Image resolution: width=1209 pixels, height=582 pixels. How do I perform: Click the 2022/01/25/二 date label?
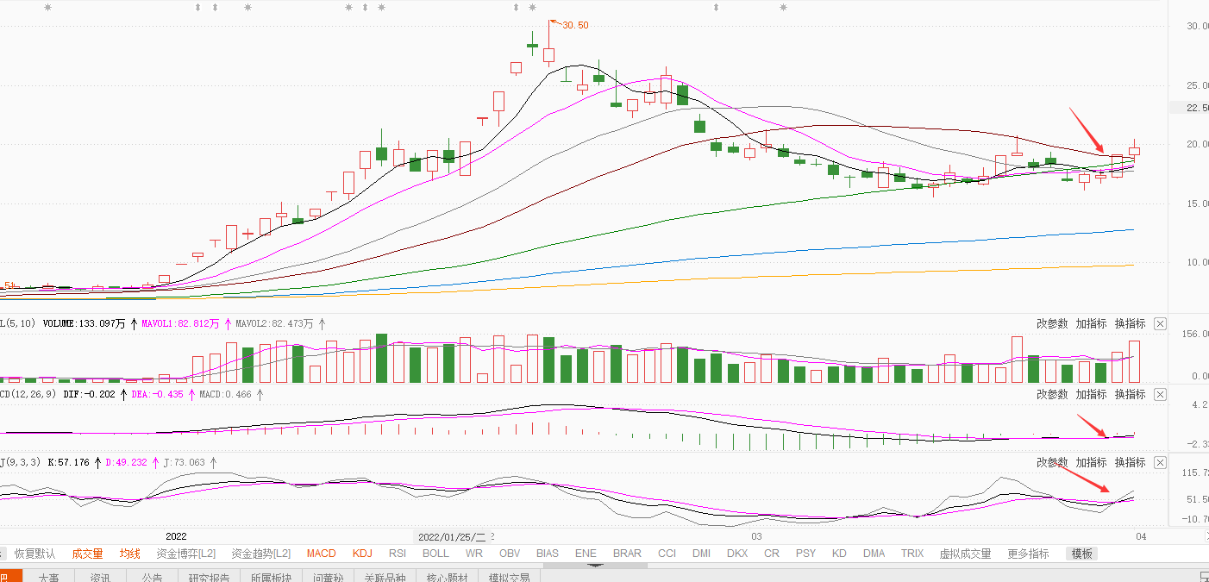click(452, 536)
